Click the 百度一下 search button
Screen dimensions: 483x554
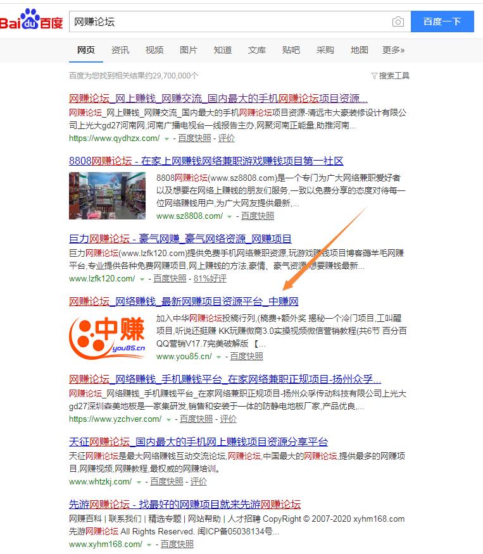click(442, 22)
